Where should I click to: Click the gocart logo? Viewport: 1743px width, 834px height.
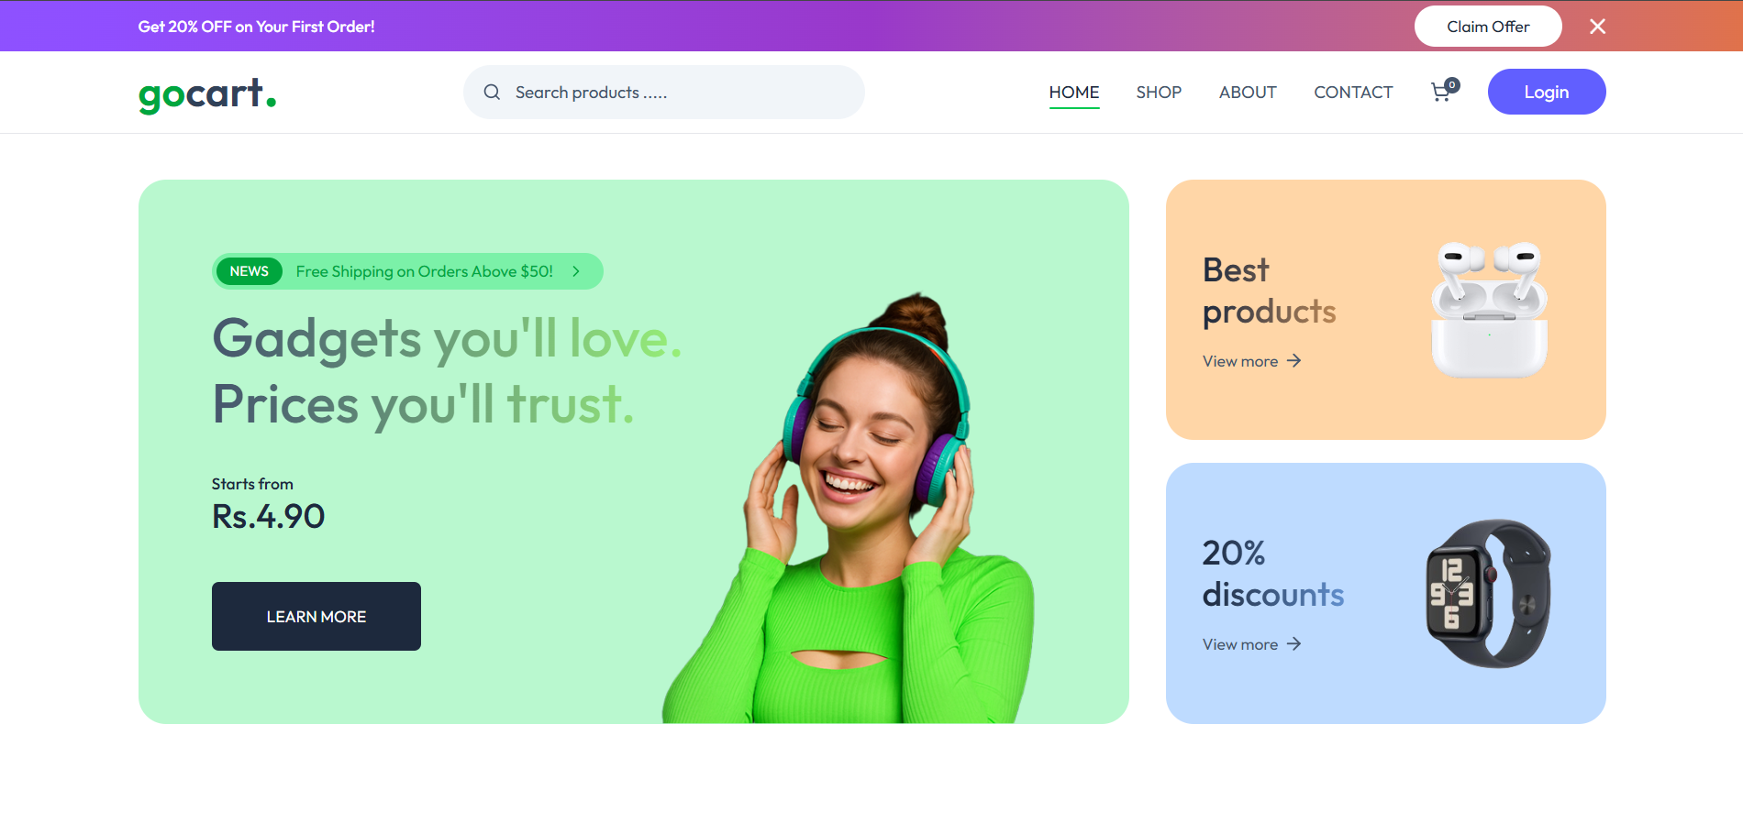207,93
